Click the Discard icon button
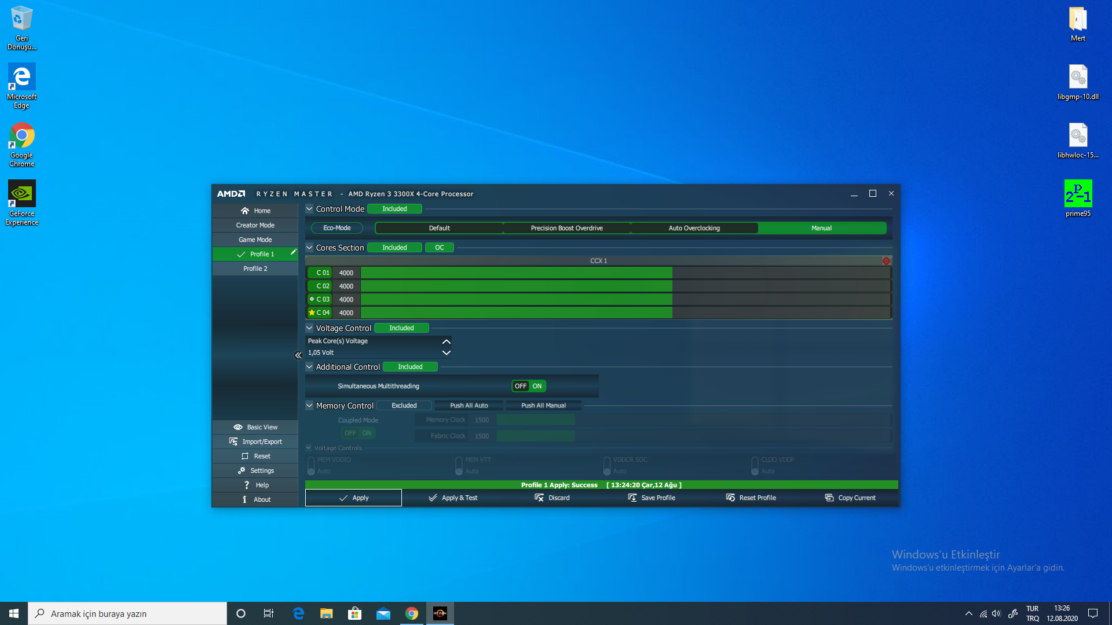This screenshot has width=1112, height=625. [x=539, y=498]
